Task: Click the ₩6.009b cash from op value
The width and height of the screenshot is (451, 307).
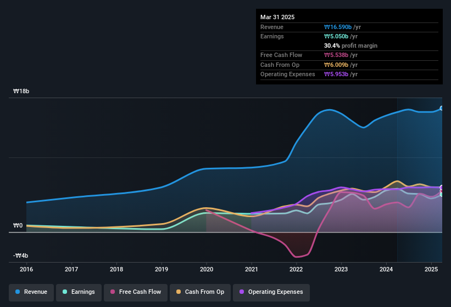Action: point(336,65)
